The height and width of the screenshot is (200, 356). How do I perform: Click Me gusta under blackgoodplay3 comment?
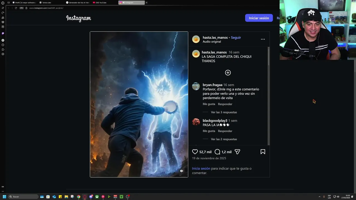[x=209, y=131]
